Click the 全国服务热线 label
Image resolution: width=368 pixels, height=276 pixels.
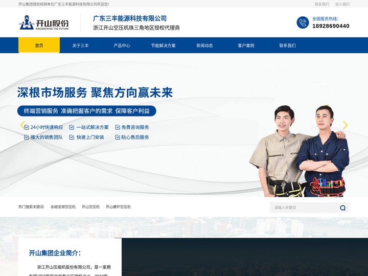click(x=325, y=18)
